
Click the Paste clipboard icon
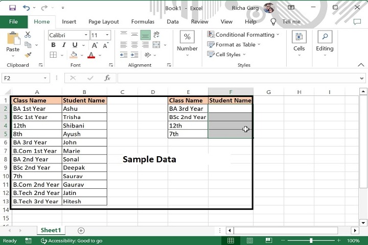[x=13, y=38]
